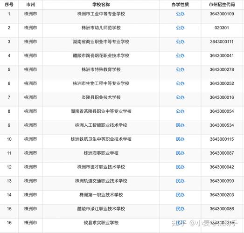Click enrollment code 3643000016
Screen dimensions: 244x233
[222, 97]
